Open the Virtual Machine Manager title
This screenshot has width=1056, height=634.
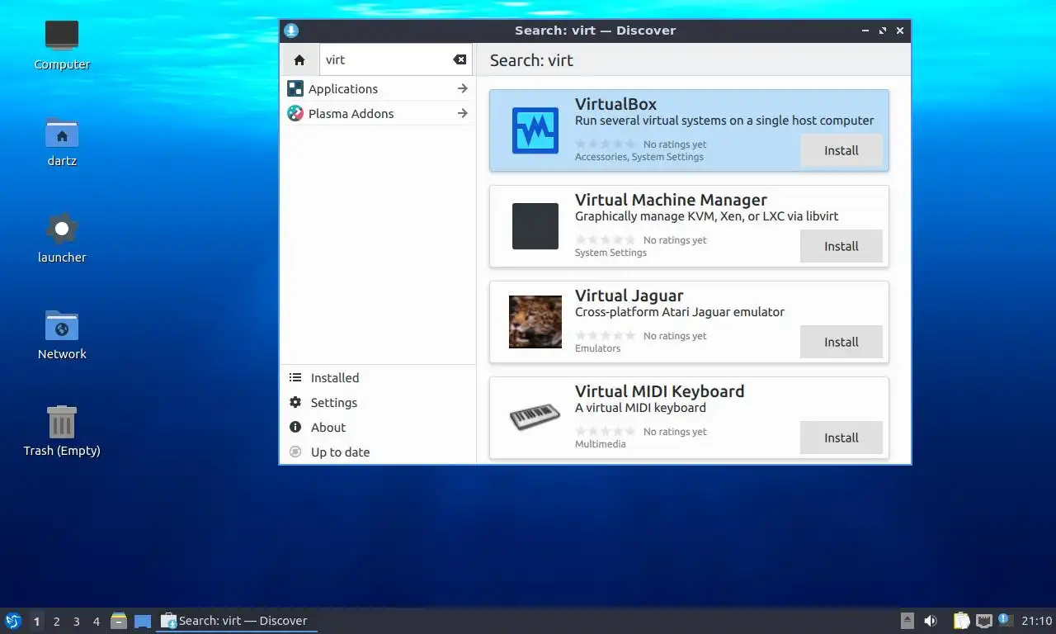pyautogui.click(x=671, y=200)
